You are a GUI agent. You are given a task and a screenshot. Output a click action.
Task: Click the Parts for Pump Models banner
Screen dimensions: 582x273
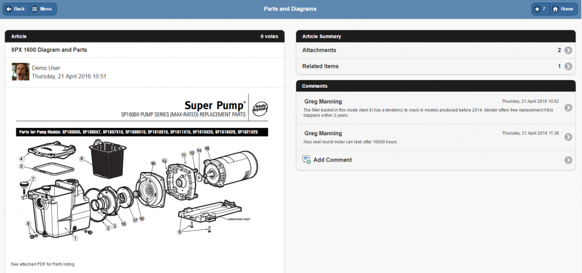(142, 132)
